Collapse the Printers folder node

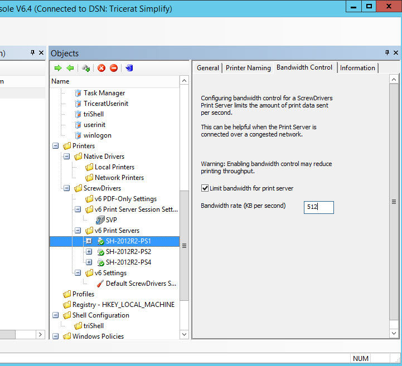click(55, 146)
